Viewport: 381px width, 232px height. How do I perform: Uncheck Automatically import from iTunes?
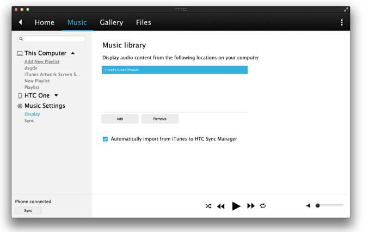[x=105, y=139]
